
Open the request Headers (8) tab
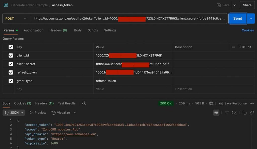(x=58, y=30)
